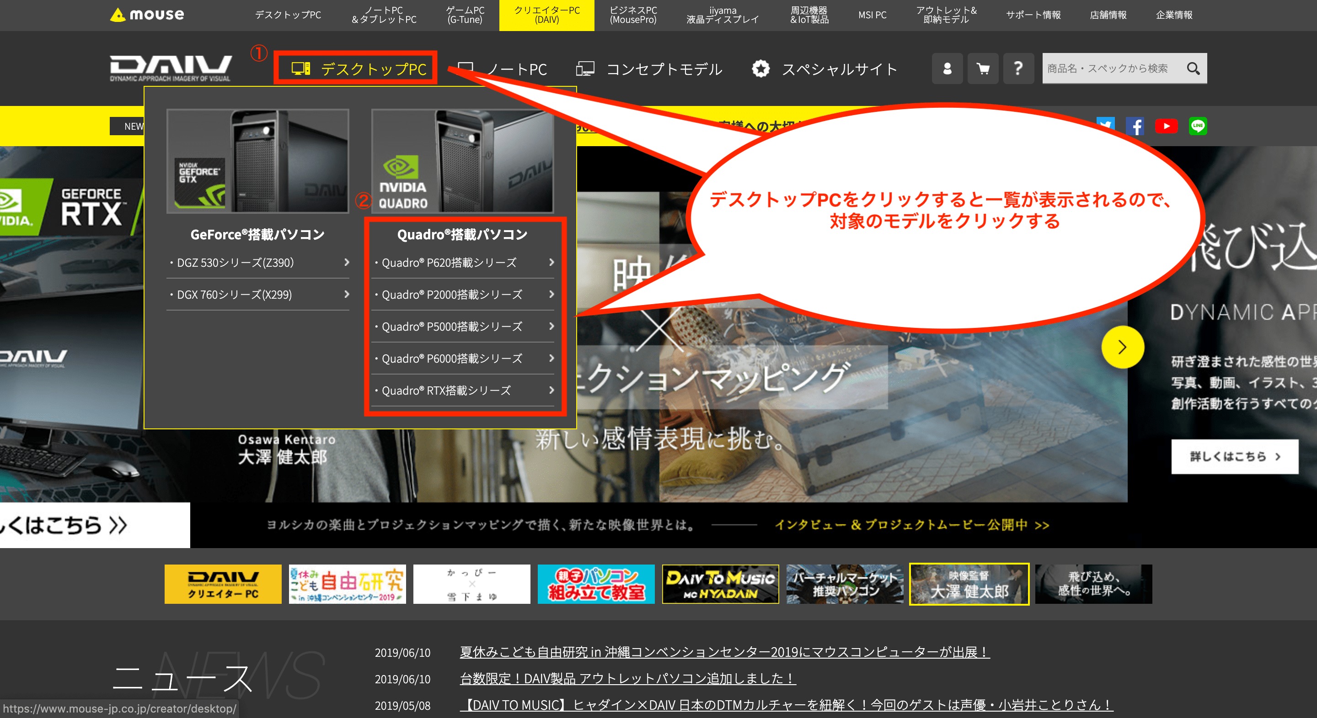Open the shopping cart icon
1317x718 pixels.
(x=983, y=69)
